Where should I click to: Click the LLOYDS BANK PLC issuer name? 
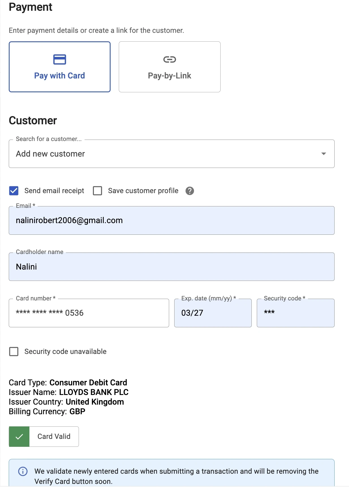(94, 392)
